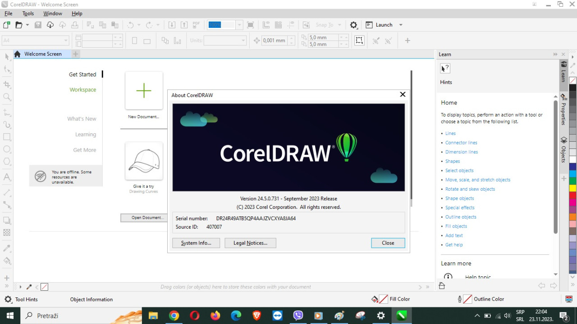Viewport: 577px width, 324px height.
Task: Select the Transparency checkerboard tool
Action: (7, 233)
